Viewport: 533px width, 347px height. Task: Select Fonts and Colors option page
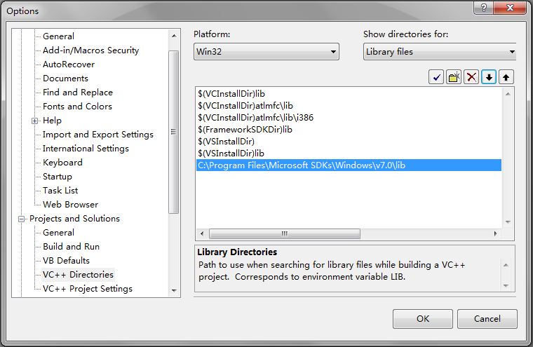click(x=77, y=107)
